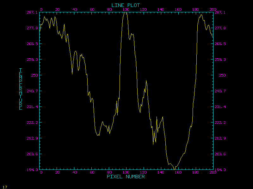Click the PIXEL NUMBER x-axis label
Image resolution: width=253 pixels, height=189 pixels.
126,177
